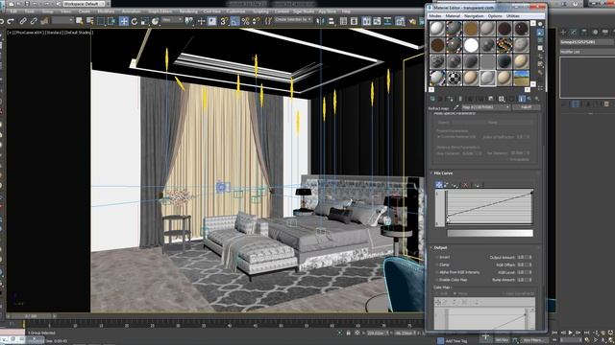Open Modes menu in Material Editor
Screen dimensions: 615x345
(434, 16)
